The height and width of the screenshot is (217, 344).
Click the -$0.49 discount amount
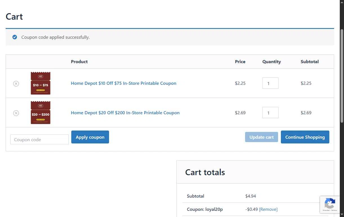click(252, 209)
